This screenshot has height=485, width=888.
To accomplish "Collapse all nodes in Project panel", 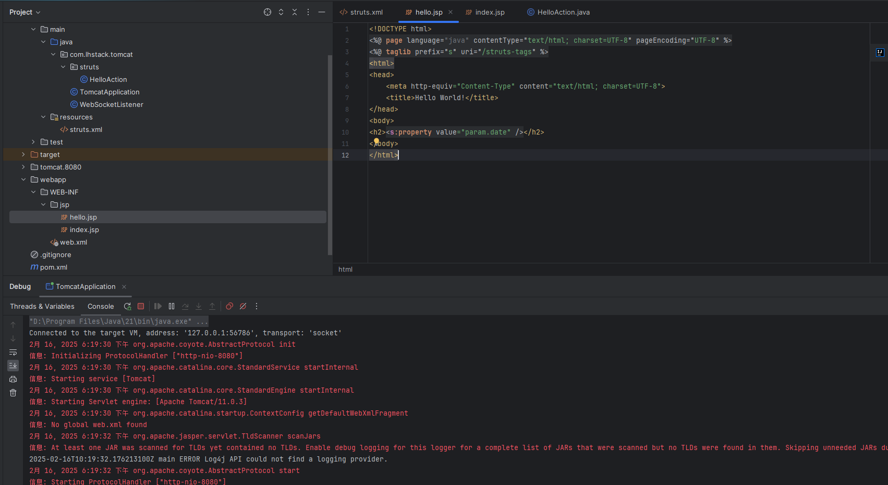I will [295, 12].
